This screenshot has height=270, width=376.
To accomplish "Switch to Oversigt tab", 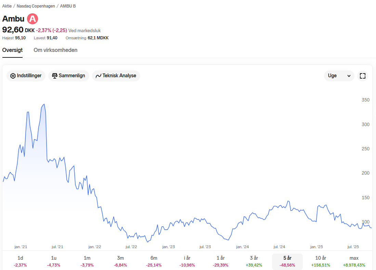I will point(12,50).
